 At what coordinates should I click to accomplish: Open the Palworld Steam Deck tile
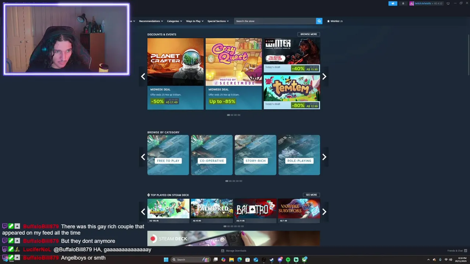tap(212, 211)
